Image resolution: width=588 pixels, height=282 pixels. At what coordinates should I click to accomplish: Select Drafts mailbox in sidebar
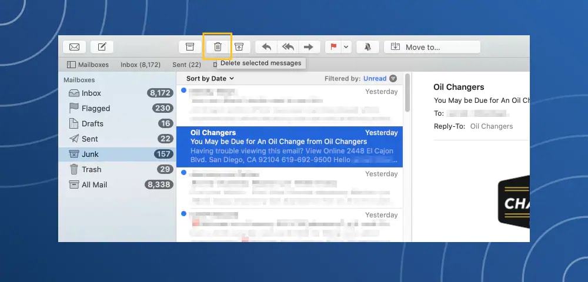(117, 123)
